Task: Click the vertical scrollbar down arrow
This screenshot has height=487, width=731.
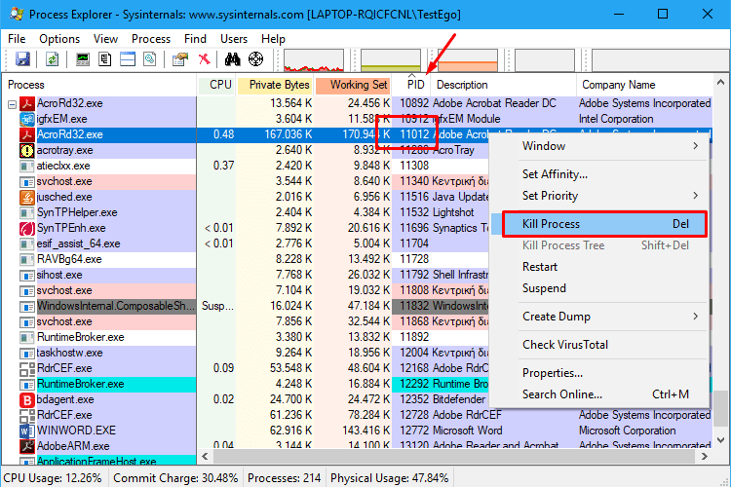Action: point(720,440)
